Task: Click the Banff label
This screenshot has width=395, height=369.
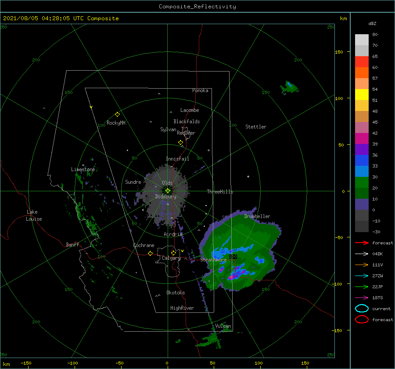Action: (72, 244)
